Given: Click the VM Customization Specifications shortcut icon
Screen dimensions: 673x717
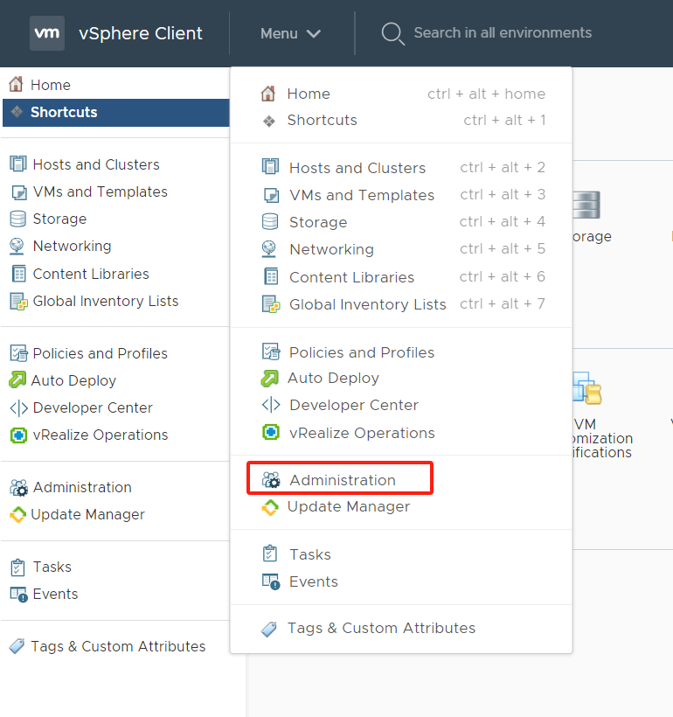Looking at the screenshot, I should click(587, 388).
